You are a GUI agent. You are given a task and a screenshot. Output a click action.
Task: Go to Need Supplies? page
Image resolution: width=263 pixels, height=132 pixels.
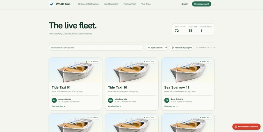coord(111,4)
